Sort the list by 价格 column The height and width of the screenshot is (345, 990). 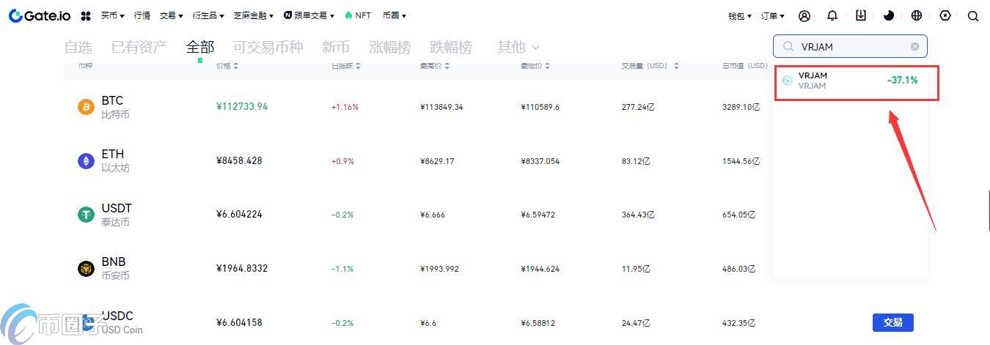227,66
